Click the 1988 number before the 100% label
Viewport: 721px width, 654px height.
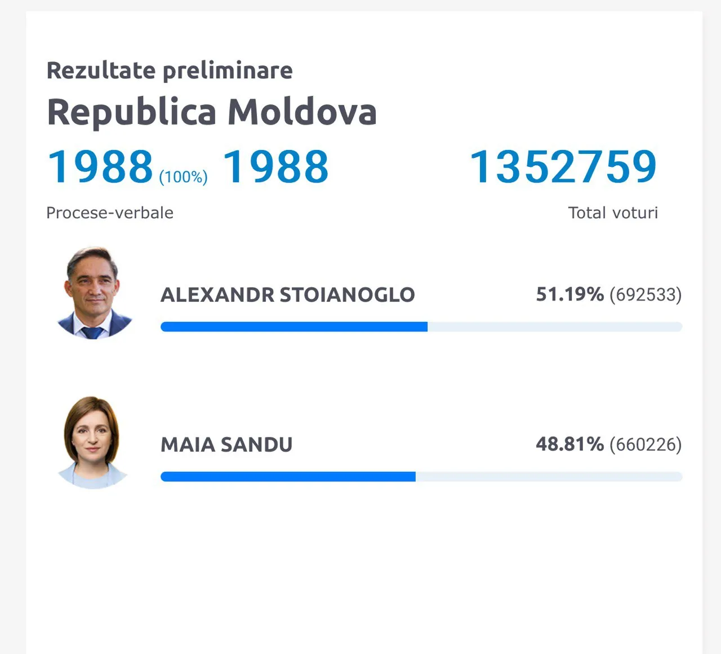[x=100, y=167]
